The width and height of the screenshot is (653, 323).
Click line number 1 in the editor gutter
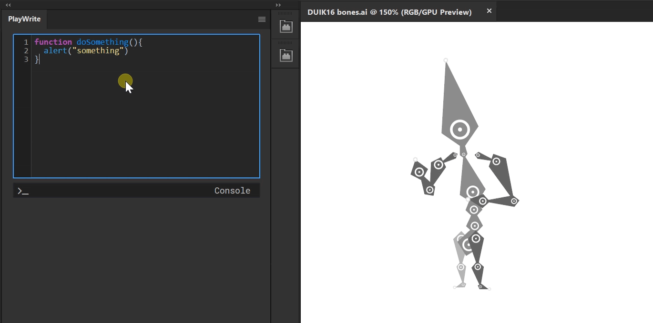click(x=26, y=42)
